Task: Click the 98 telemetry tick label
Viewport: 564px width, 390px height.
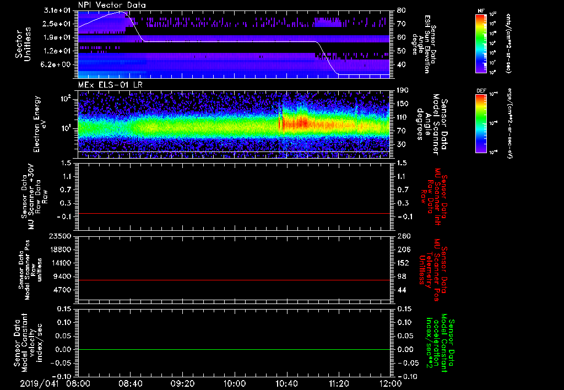Action: (402, 277)
